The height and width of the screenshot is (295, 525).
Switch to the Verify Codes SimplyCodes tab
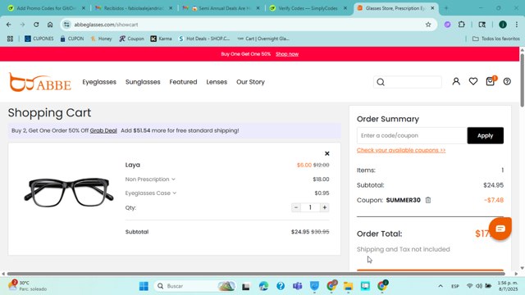pyautogui.click(x=308, y=8)
